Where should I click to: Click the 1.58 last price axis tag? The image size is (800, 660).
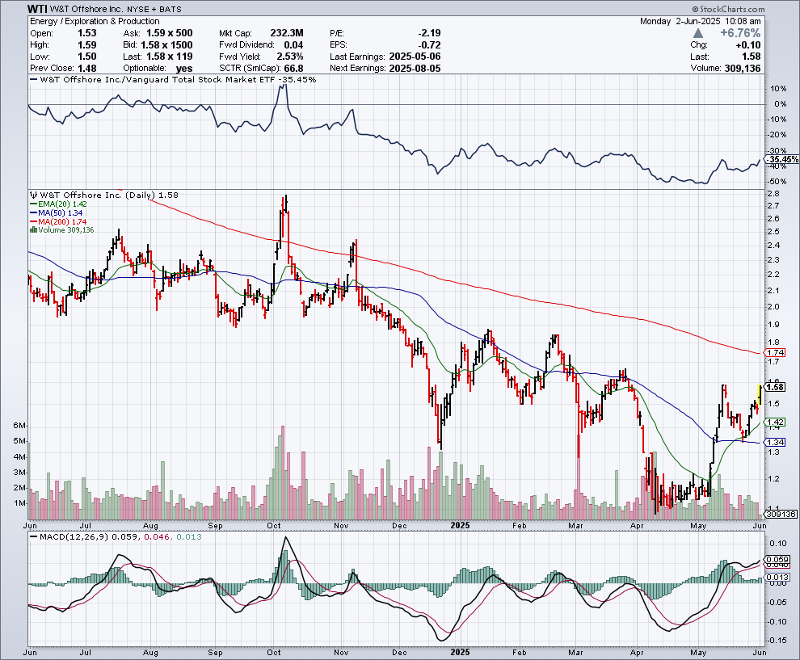pos(775,387)
